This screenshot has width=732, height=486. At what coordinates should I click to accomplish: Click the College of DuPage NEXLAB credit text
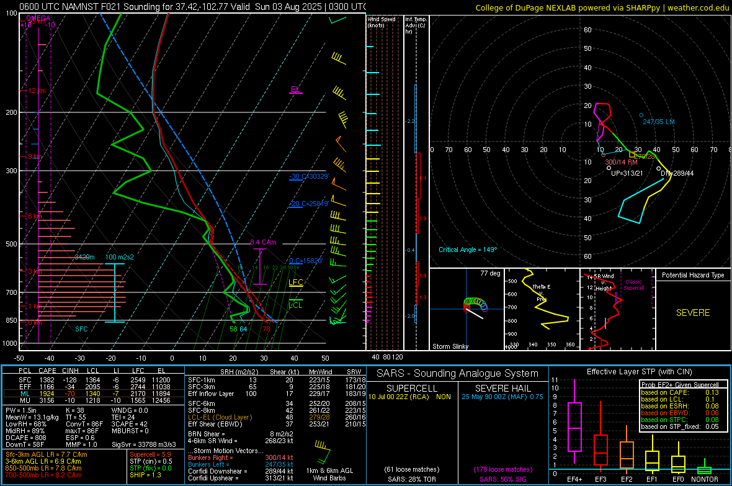[x=602, y=7]
